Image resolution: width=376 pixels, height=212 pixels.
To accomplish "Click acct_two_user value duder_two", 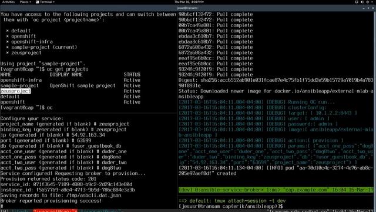I will click(x=114, y=163).
